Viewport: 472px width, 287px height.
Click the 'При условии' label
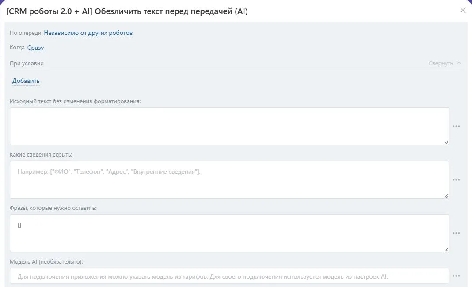pyautogui.click(x=27, y=63)
